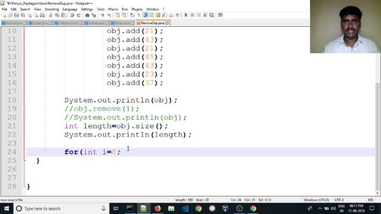The height and width of the screenshot is (214, 381).
Task: Open the Encoding menu
Action: (x=52, y=10)
